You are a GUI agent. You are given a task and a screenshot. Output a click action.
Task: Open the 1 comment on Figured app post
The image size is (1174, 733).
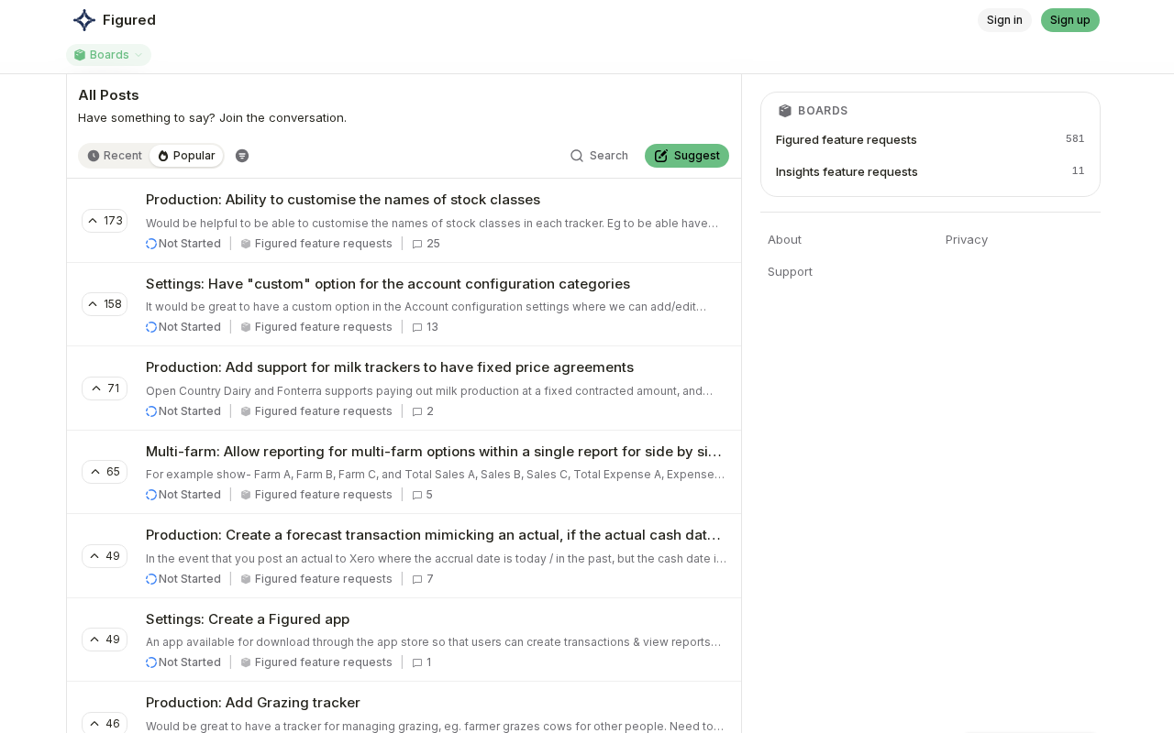pos(422,662)
